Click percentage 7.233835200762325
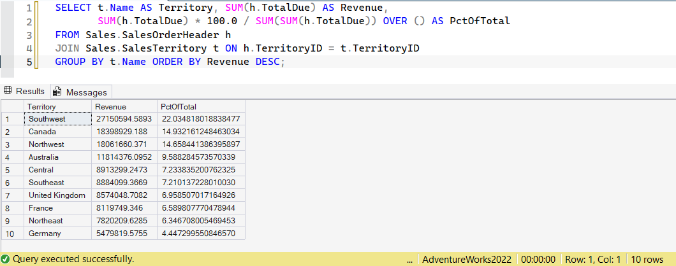 pyautogui.click(x=202, y=169)
